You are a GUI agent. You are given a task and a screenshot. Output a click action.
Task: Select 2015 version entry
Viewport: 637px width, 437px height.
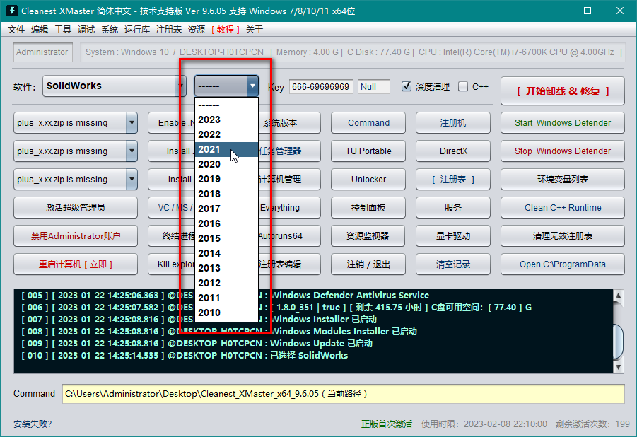226,238
